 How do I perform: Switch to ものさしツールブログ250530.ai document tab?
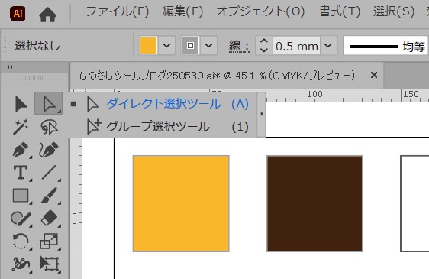coord(217,75)
